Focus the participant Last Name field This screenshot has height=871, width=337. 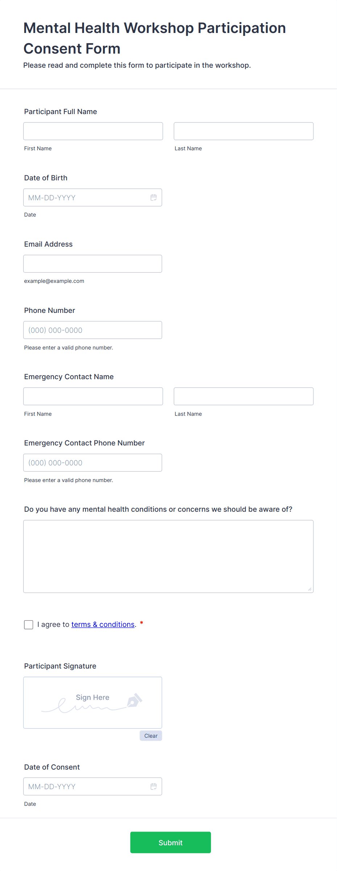point(244,131)
